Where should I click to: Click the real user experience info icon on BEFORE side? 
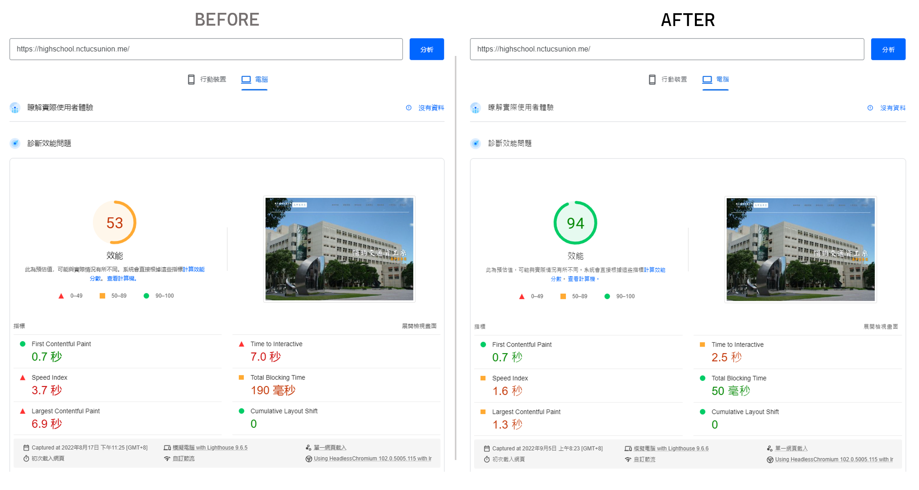click(408, 108)
